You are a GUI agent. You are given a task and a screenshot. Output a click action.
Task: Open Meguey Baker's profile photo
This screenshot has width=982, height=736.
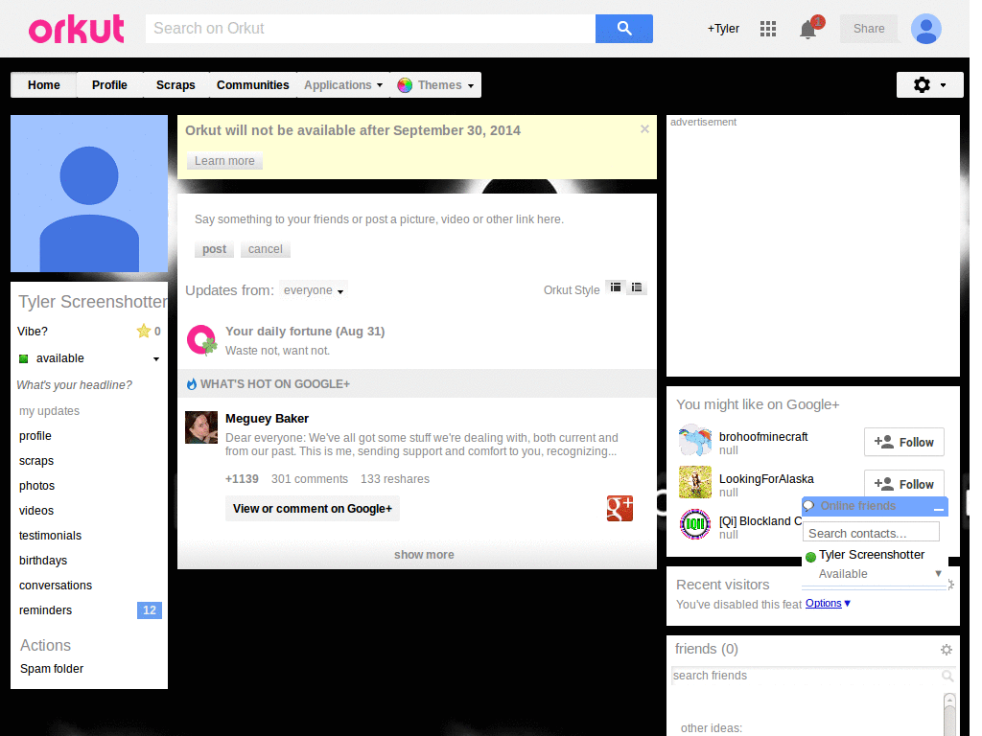(x=201, y=426)
